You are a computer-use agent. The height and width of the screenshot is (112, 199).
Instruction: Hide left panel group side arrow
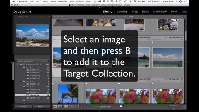(11, 62)
